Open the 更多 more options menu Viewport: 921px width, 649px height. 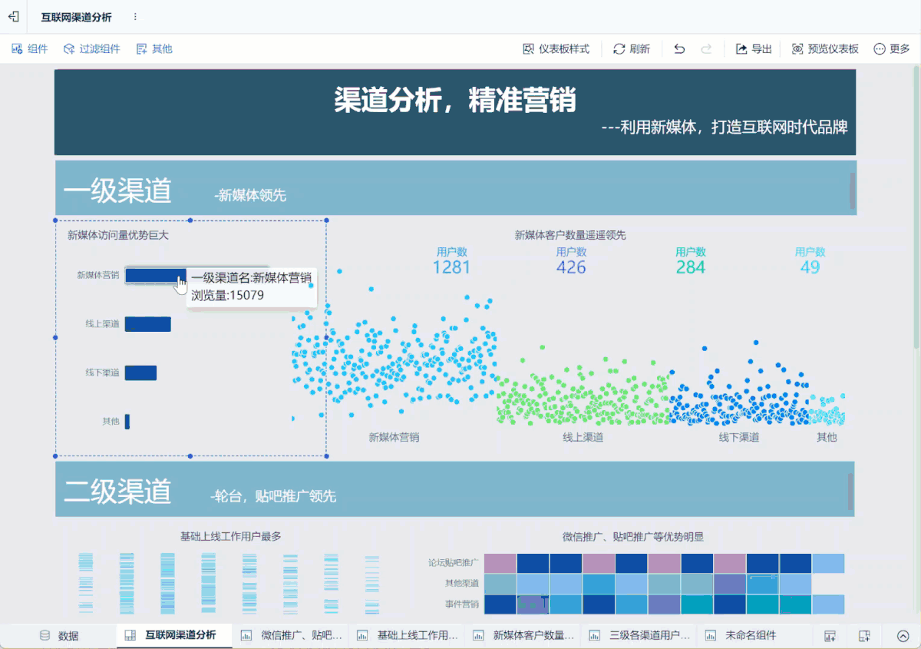891,49
